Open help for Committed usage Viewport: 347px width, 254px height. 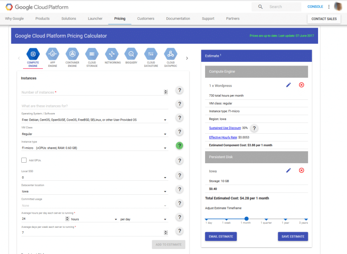click(180, 203)
